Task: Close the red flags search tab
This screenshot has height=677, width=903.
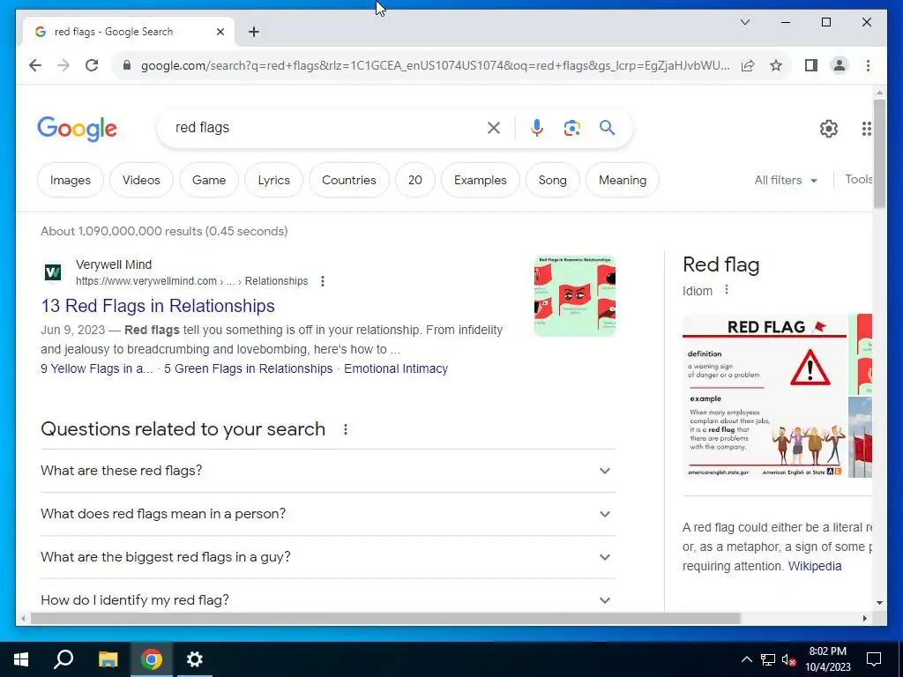Action: [220, 32]
